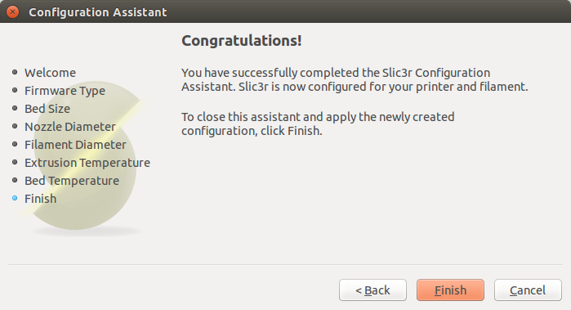Cancel the Configuration Assistant

528,290
